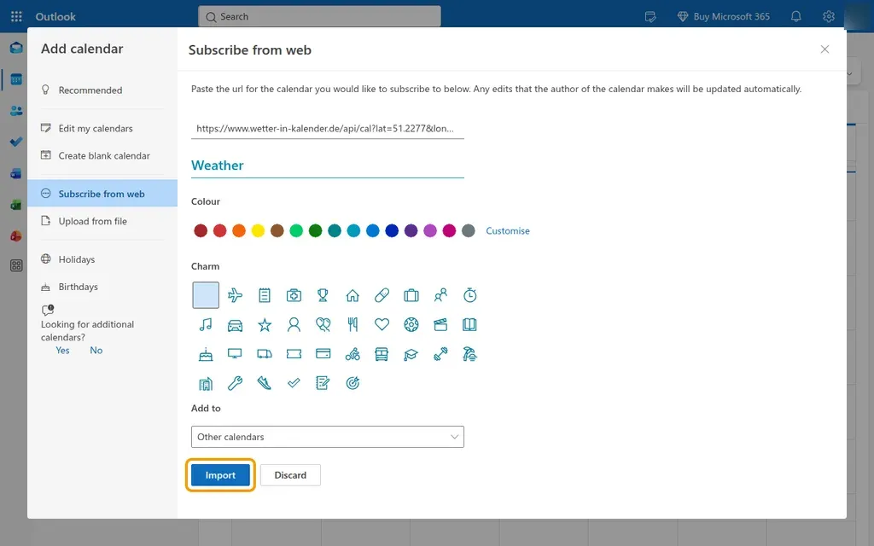
Task: Pick the computer monitor charm
Action: click(236, 354)
